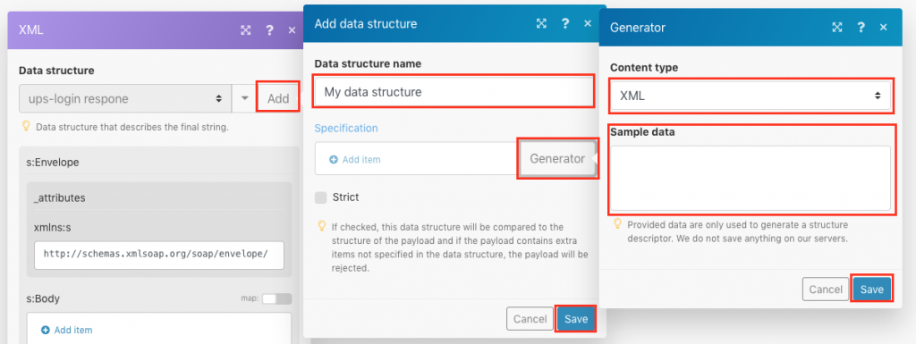Open the Content type XML dropdown
Screen dimensions: 916x344
[x=751, y=96]
